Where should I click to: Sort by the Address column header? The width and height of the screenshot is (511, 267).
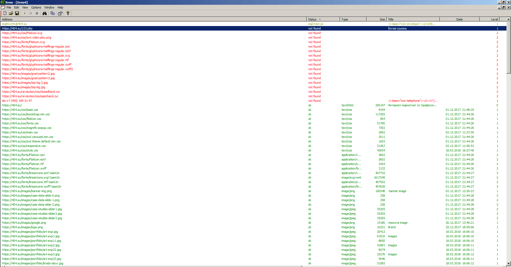(153, 19)
